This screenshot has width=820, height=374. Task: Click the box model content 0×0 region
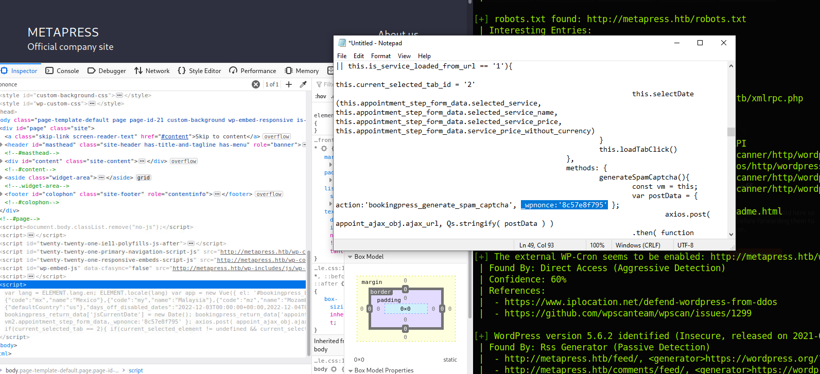pos(406,309)
